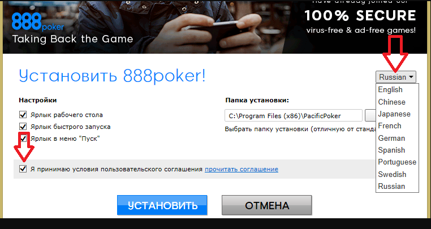Viewport: 431px width, 229px height.
Task: Toggle the desktop shortcut checkbox
Action: click(23, 115)
